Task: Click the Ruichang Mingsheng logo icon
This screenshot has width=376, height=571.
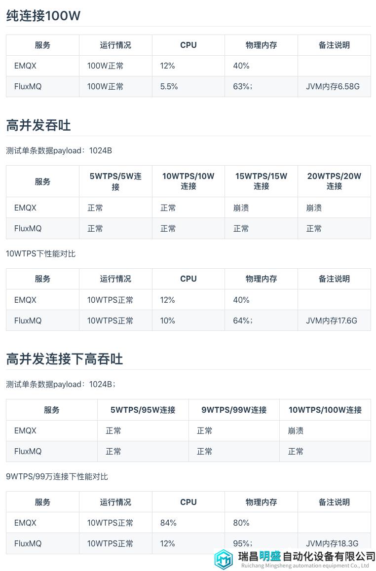Action: [224, 559]
